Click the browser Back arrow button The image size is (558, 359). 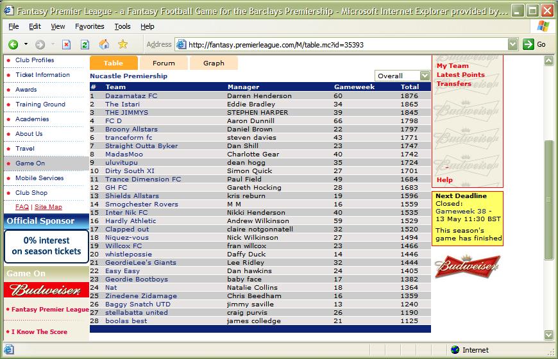coord(13,44)
